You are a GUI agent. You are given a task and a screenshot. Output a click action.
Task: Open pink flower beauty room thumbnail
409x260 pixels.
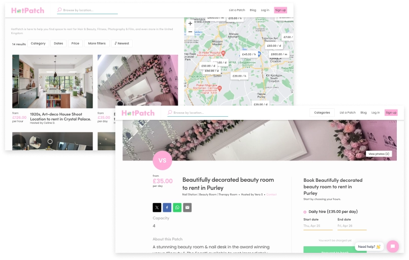[x=138, y=80]
